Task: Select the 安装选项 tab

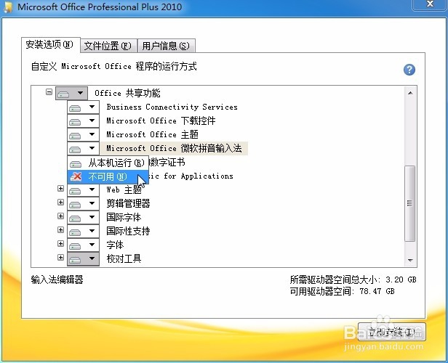Action: point(50,44)
